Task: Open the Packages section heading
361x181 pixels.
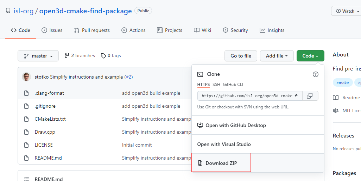Action: click(x=344, y=173)
